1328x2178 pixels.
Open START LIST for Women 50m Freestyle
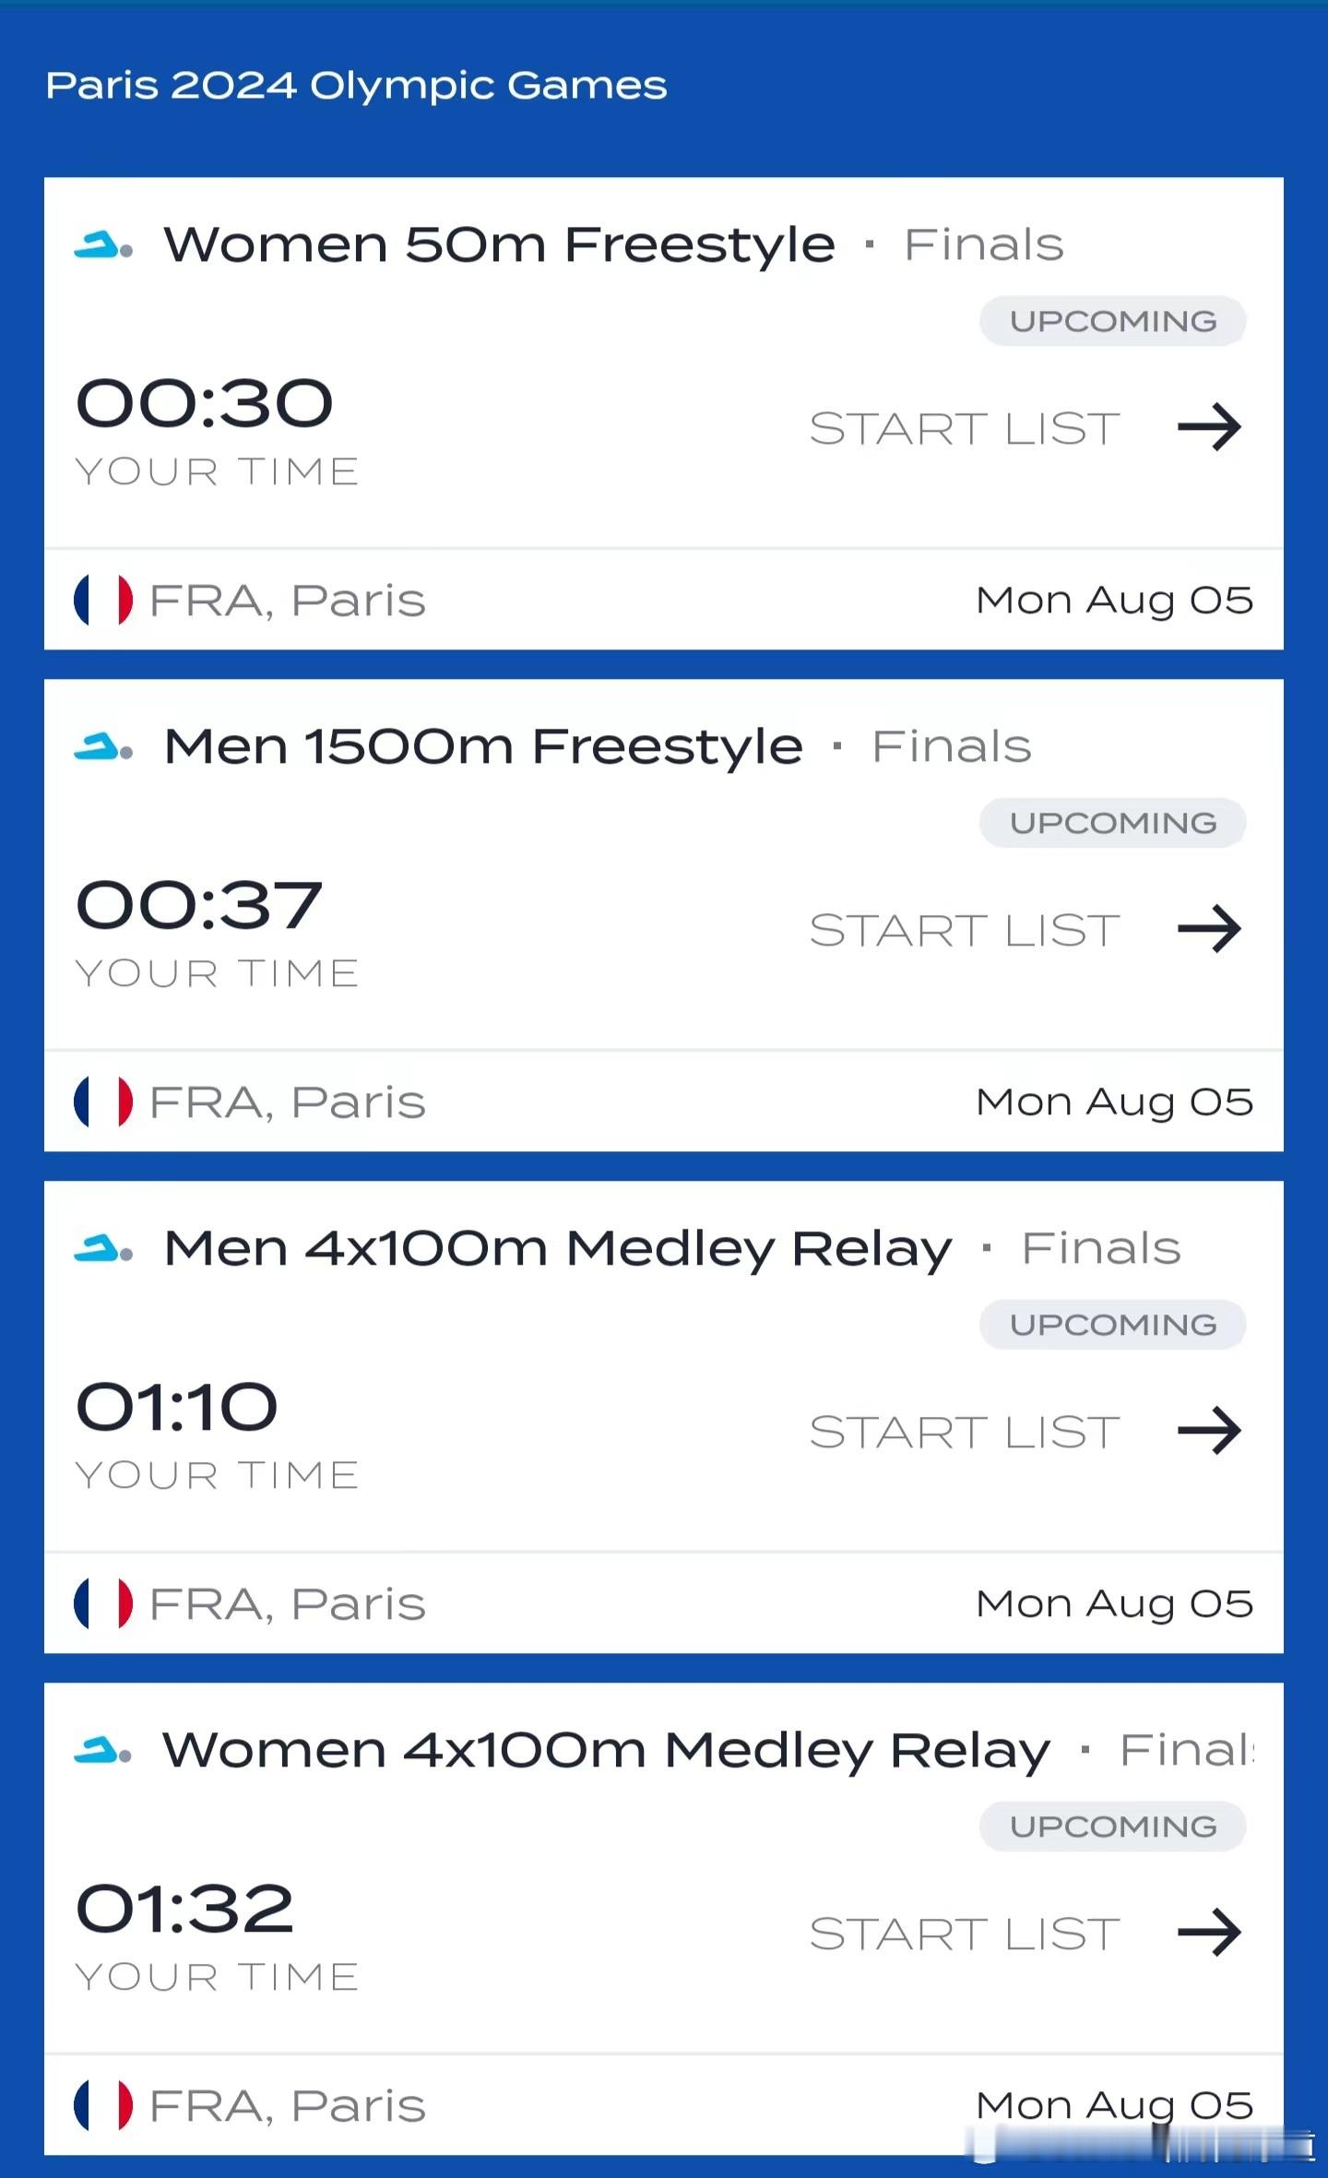pyautogui.click(x=965, y=429)
